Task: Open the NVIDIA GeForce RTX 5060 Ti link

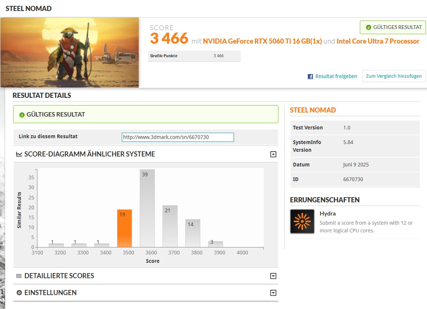Action: 262,41
